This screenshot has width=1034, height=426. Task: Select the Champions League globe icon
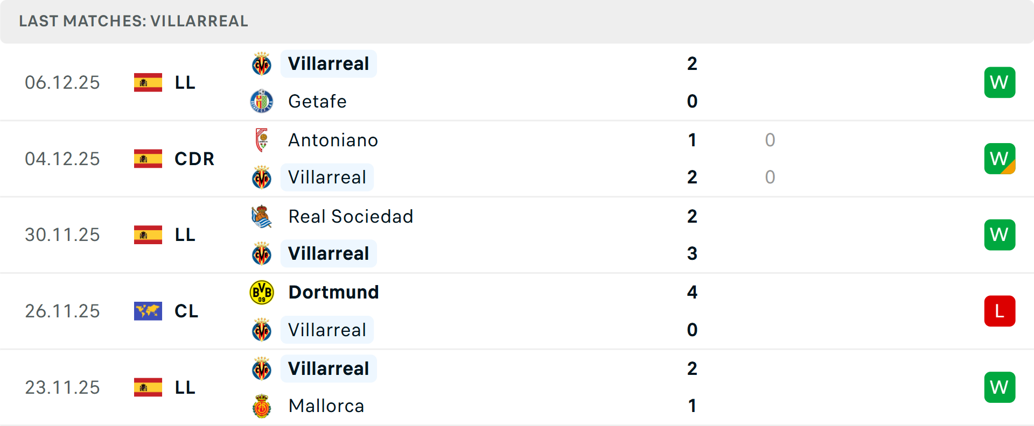point(148,310)
